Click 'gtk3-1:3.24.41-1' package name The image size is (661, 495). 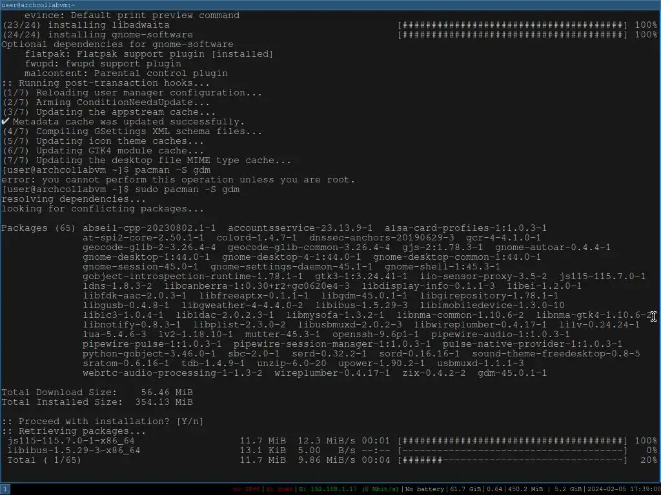[361, 277]
